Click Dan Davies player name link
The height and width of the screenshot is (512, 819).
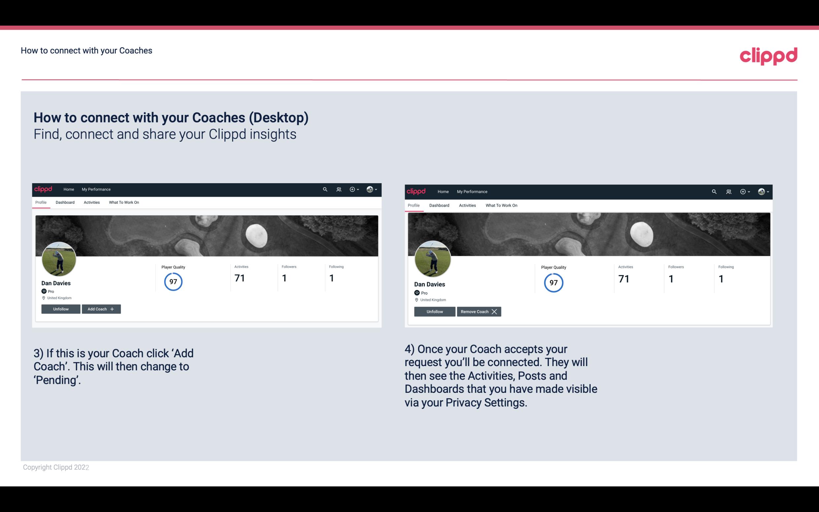(56, 283)
